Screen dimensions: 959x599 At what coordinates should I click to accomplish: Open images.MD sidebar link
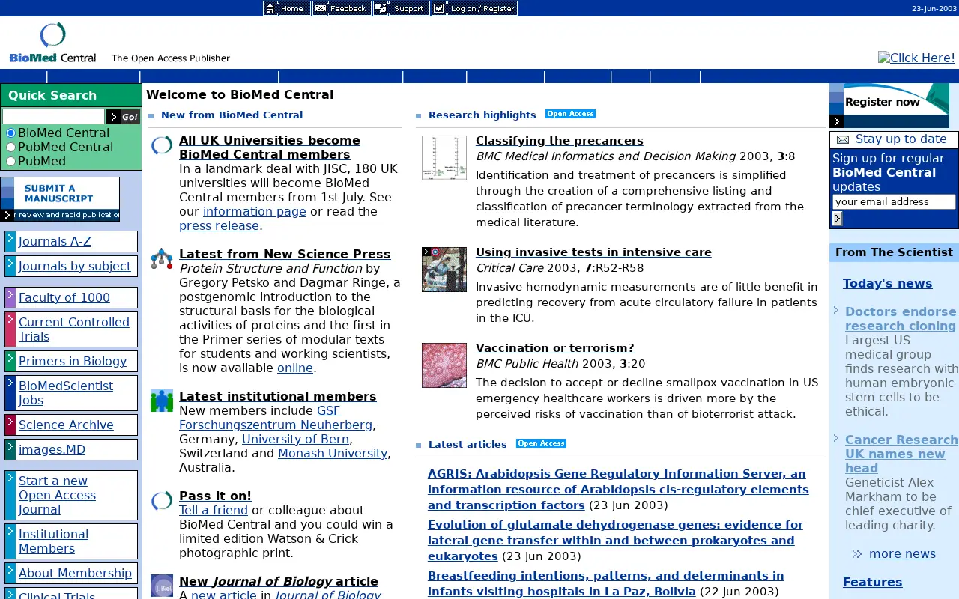tap(52, 449)
